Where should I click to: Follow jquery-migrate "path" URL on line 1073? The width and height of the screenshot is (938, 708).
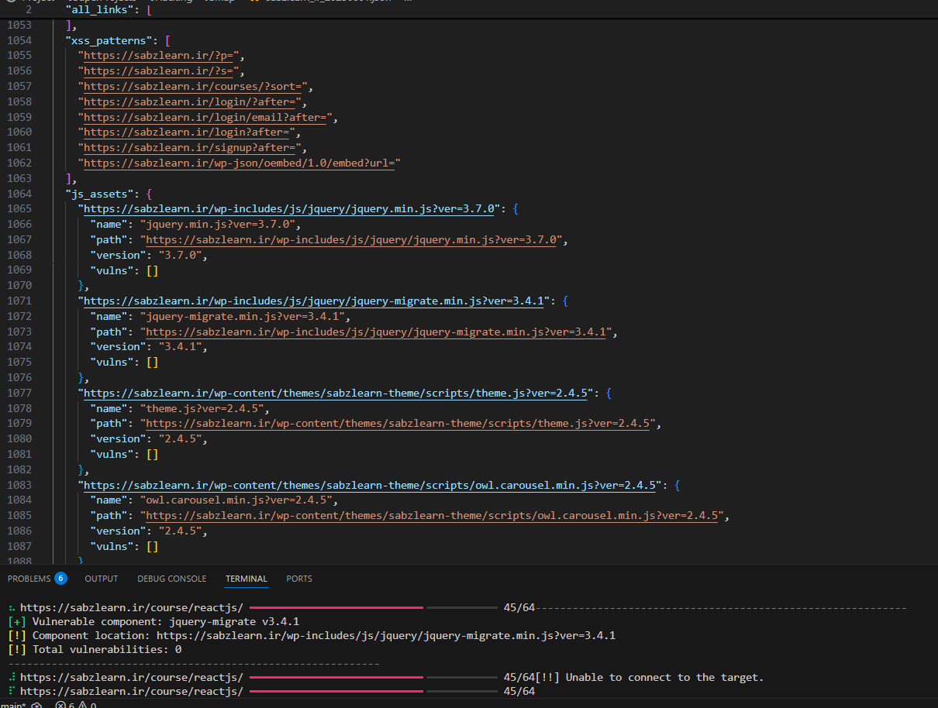(x=377, y=332)
